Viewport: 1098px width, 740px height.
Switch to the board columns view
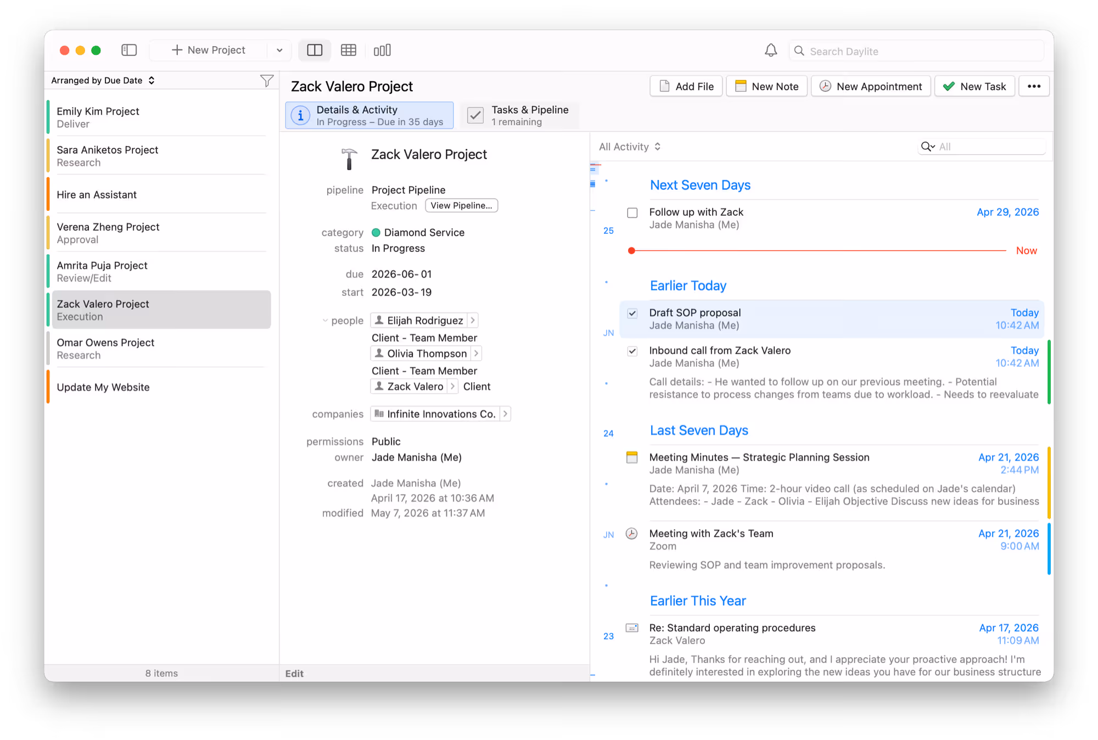point(382,50)
